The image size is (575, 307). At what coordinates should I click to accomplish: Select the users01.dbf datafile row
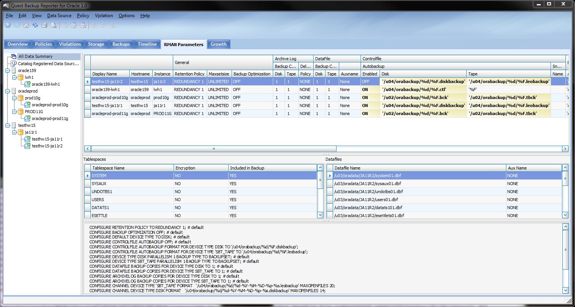click(x=445, y=200)
